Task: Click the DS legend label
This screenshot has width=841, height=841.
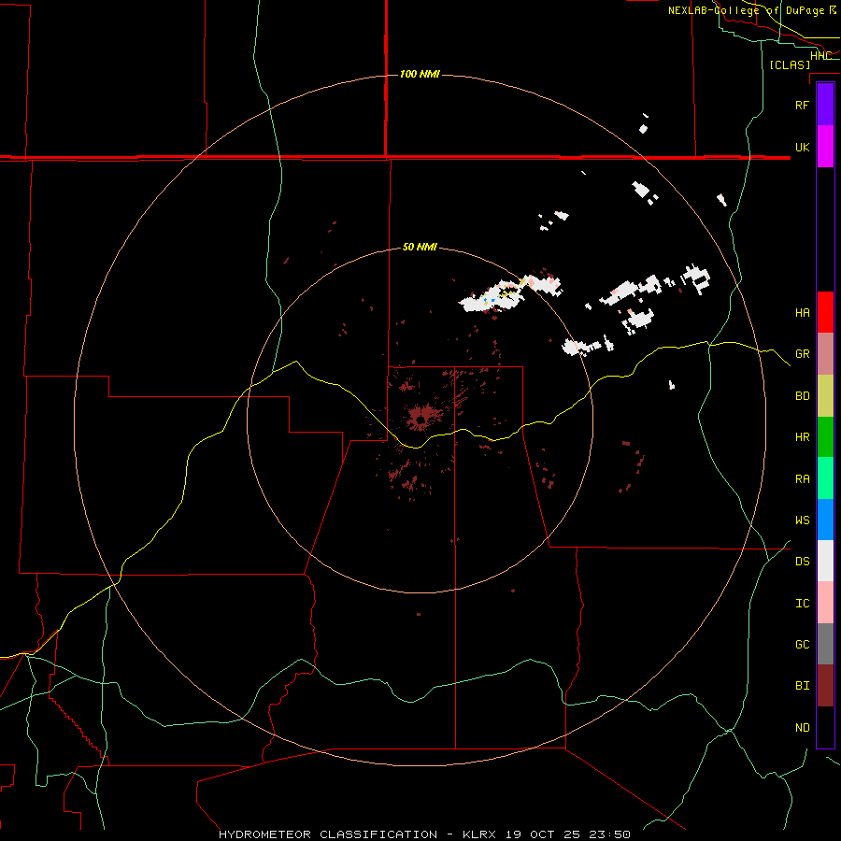Action: [x=802, y=562]
